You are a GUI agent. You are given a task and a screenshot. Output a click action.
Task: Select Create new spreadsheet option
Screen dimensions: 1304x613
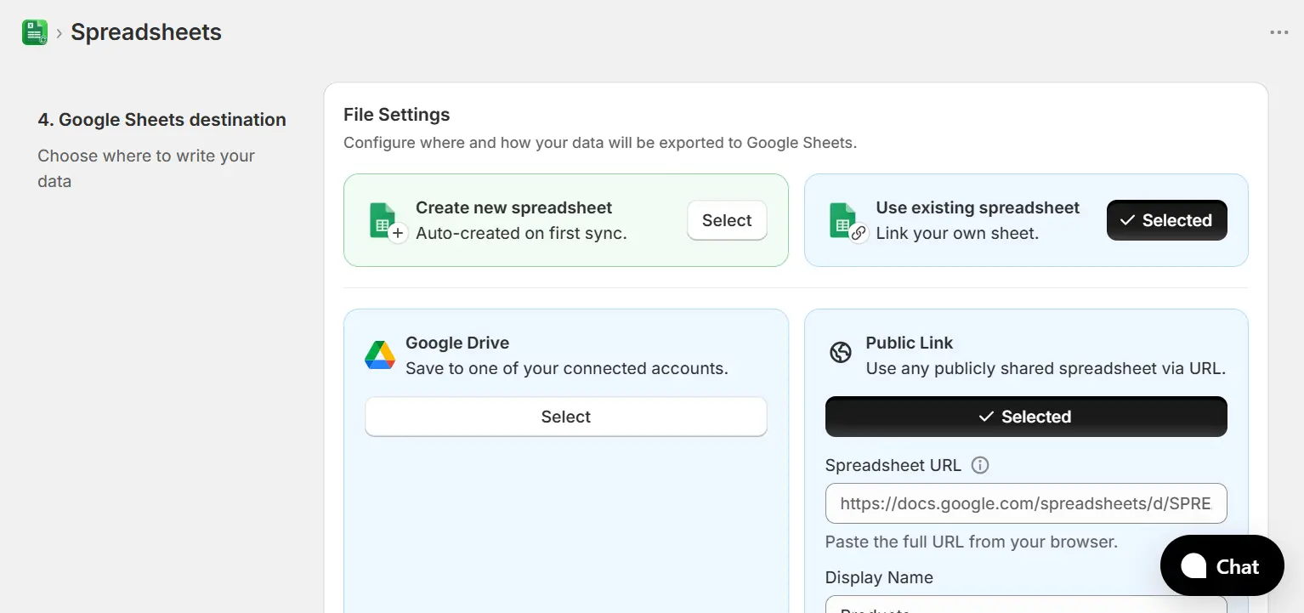click(727, 220)
